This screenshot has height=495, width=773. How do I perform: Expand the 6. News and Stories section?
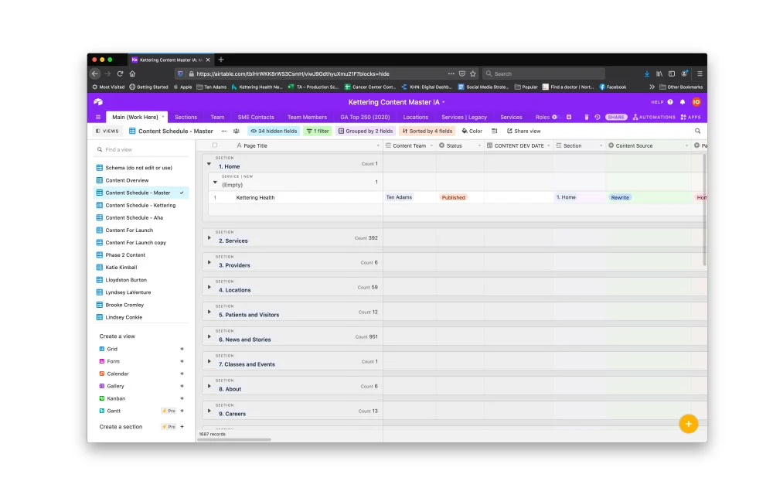tap(209, 336)
